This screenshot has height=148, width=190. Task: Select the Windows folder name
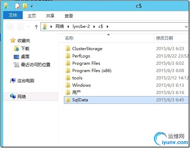[81, 85]
